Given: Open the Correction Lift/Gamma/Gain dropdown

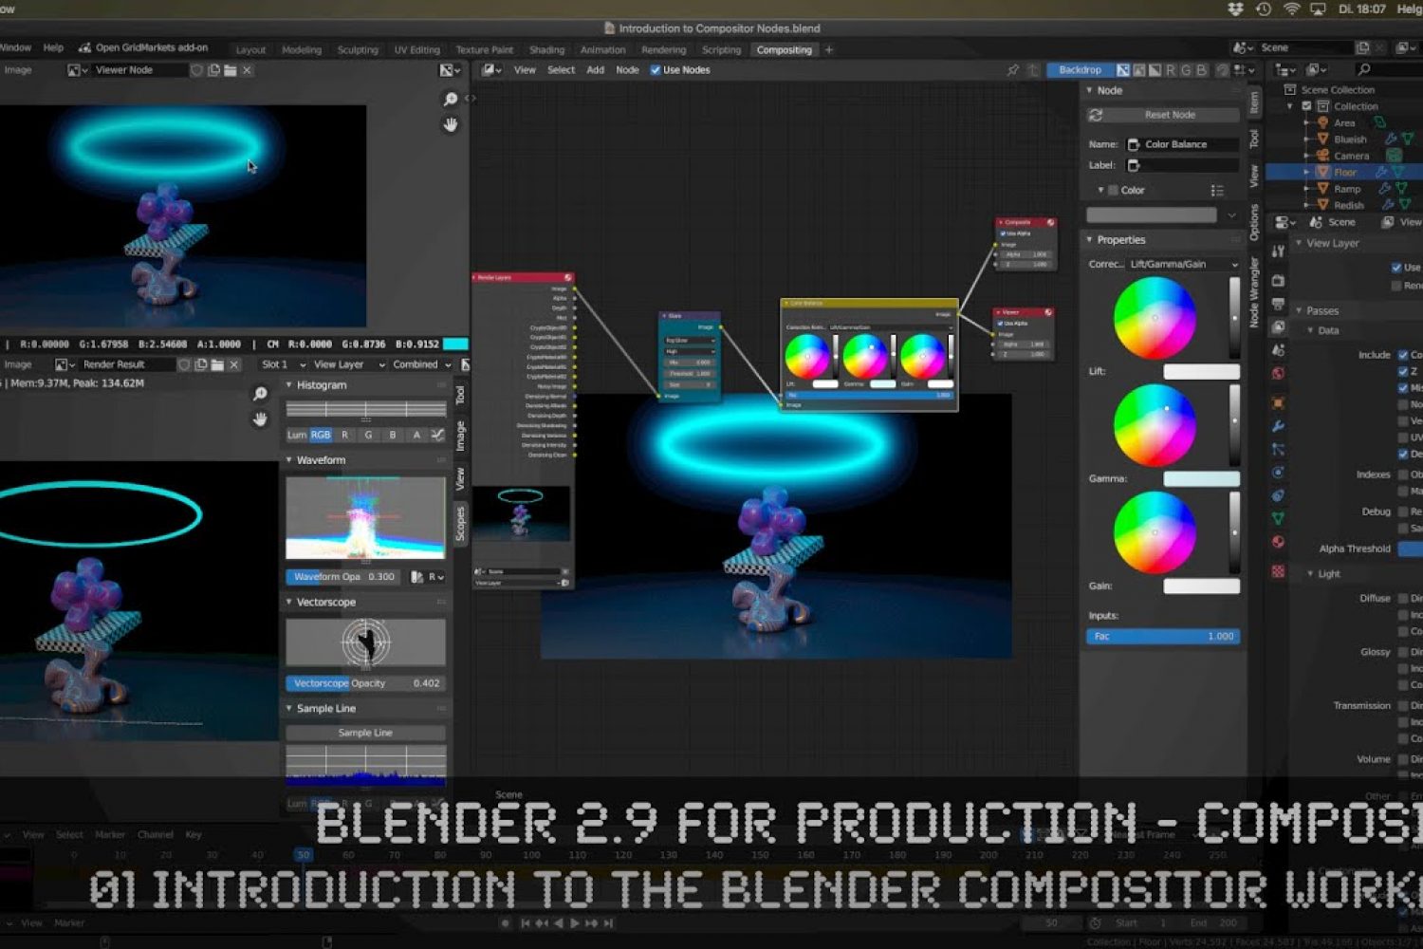Looking at the screenshot, I should click(x=1182, y=265).
